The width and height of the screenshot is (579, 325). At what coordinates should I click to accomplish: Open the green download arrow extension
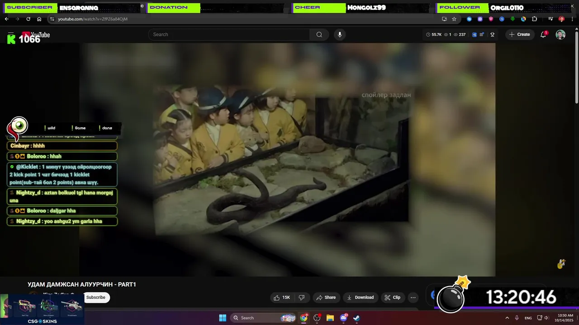[x=513, y=19]
